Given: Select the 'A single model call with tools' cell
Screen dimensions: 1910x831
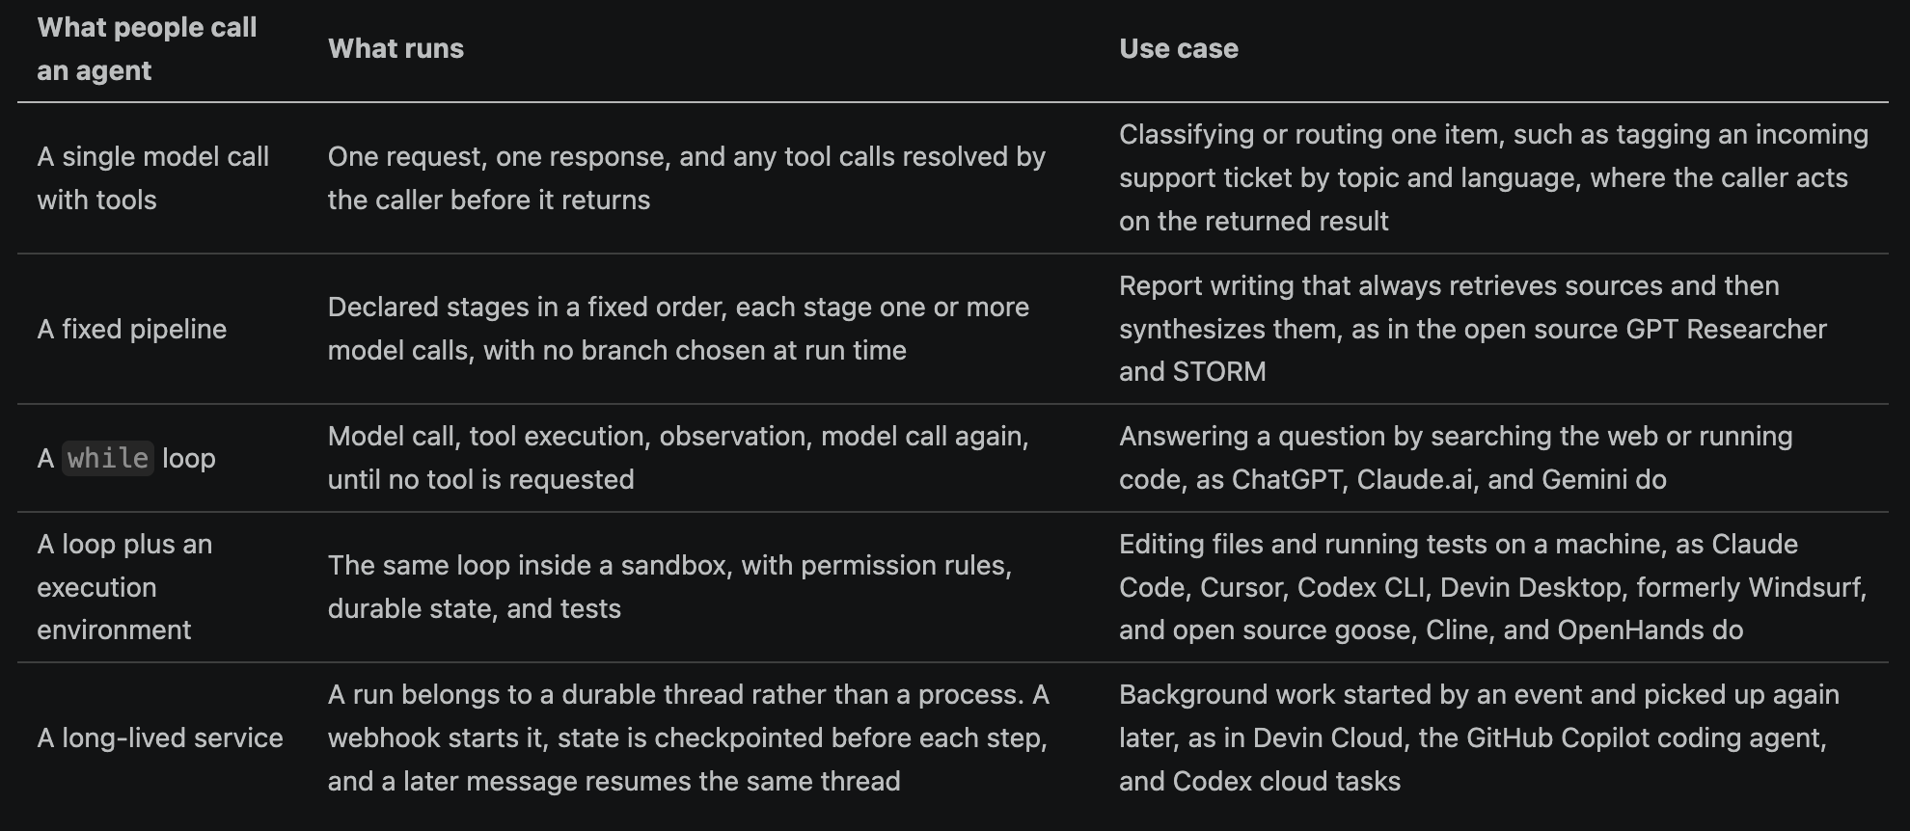Looking at the screenshot, I should [x=152, y=178].
